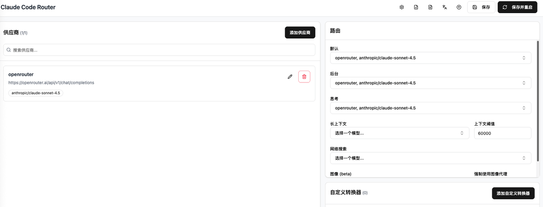The image size is (543, 207).
Task: Open the 思考 thinking model dropdown
Action: pos(431,108)
